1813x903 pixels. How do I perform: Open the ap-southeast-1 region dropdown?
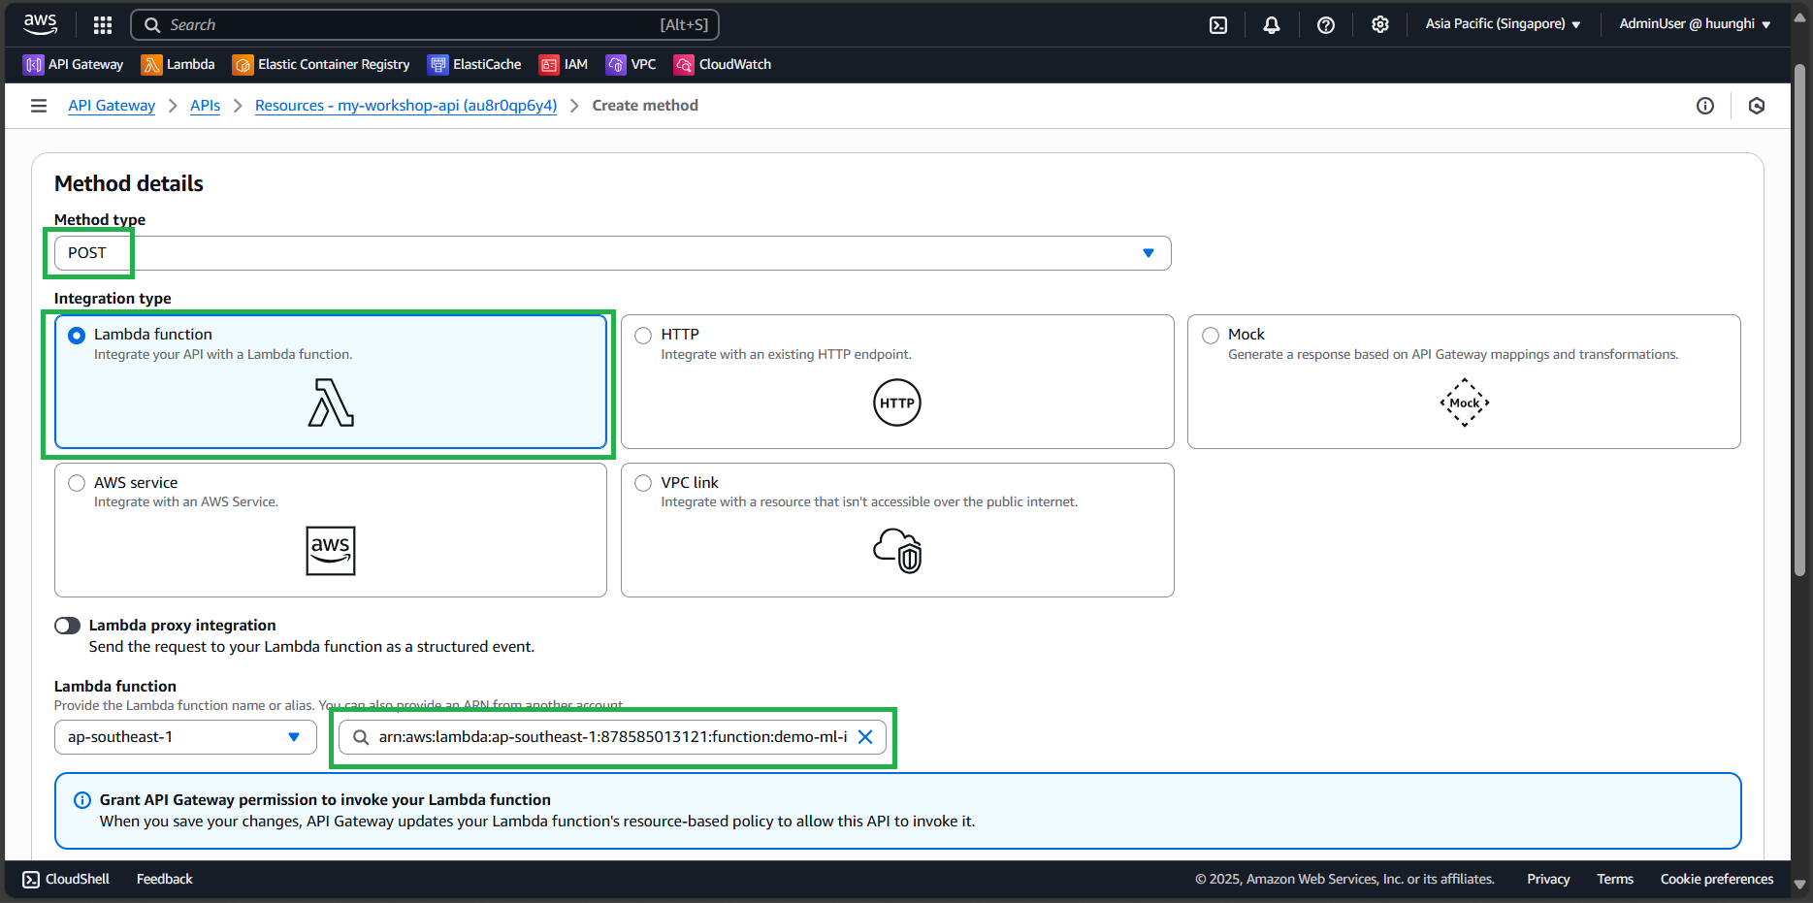tap(185, 737)
